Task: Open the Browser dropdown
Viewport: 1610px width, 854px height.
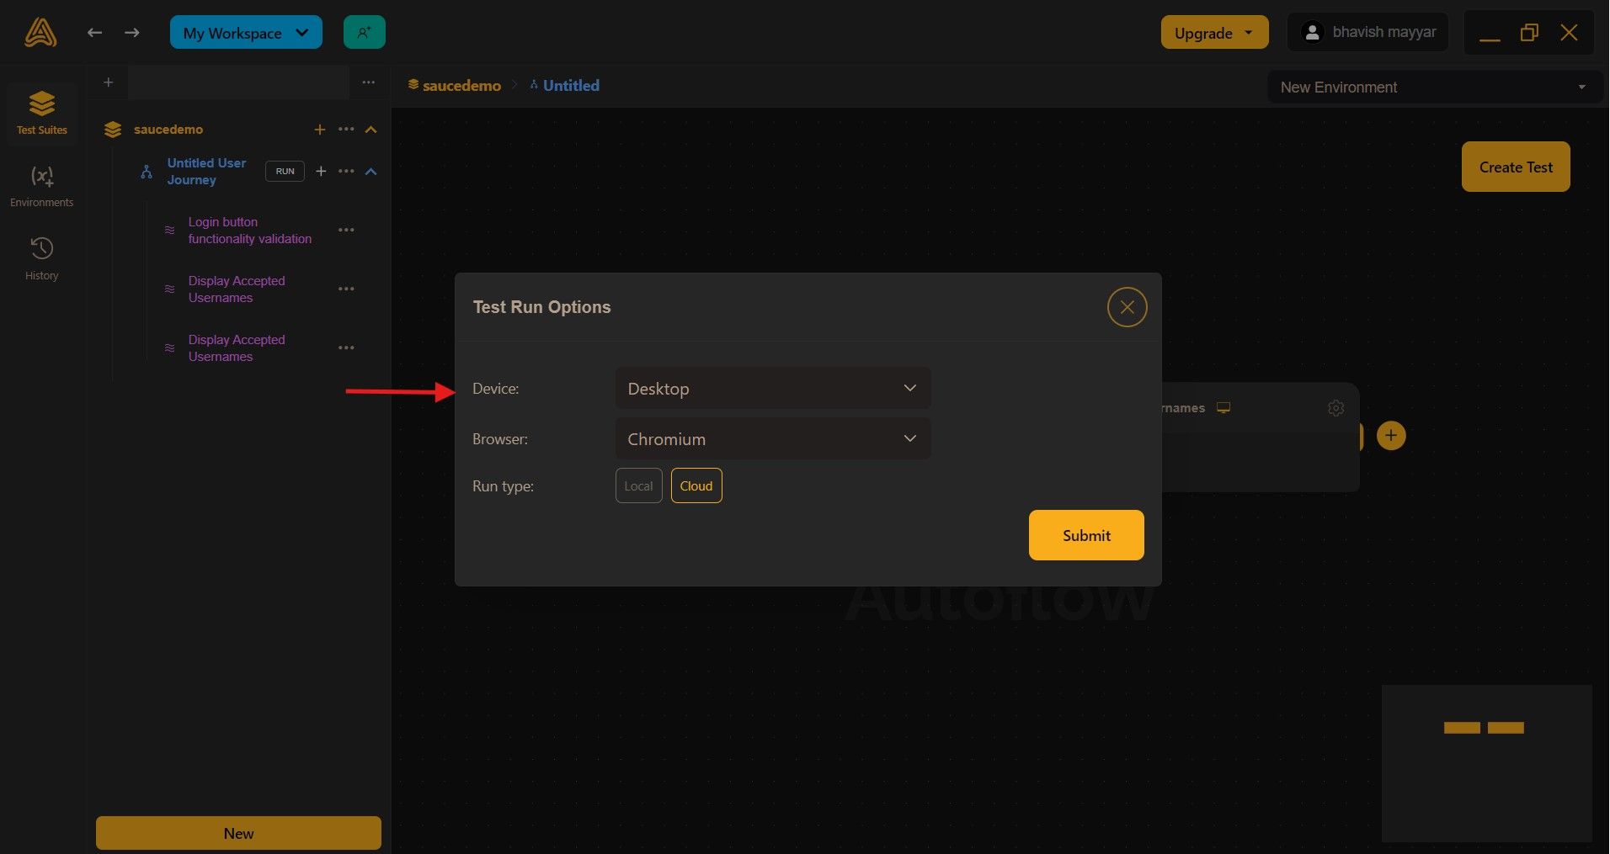Action: tap(771, 438)
